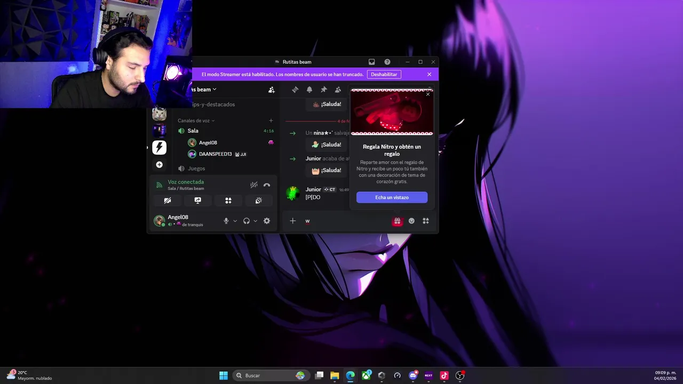Share your screen from voice panel
The height and width of the screenshot is (384, 683).
[198, 201]
